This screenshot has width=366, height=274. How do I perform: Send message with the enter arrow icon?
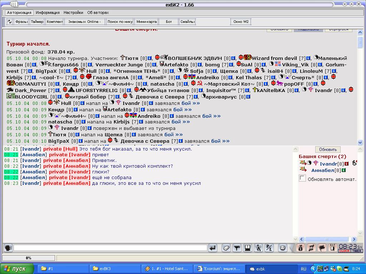pyautogui.click(x=213, y=248)
